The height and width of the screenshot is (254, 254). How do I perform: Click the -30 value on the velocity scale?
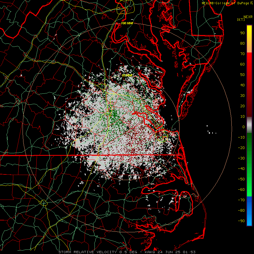(241, 158)
